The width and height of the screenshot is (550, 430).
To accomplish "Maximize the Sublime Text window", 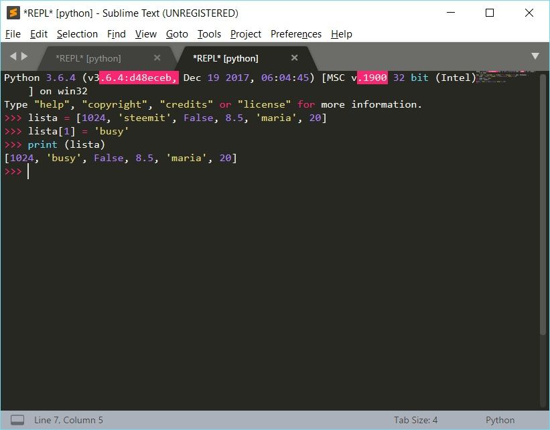I will click(x=490, y=13).
